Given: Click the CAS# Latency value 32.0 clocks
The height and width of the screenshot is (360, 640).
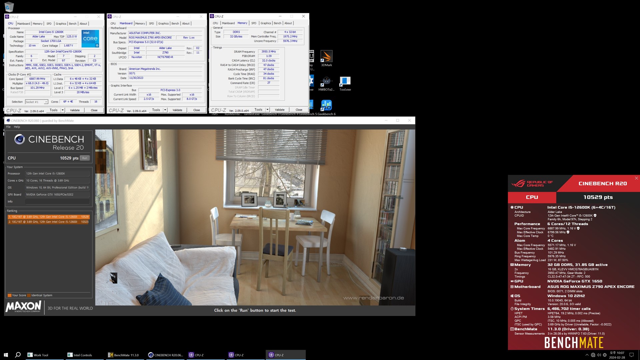Looking at the screenshot, I should (268, 61).
